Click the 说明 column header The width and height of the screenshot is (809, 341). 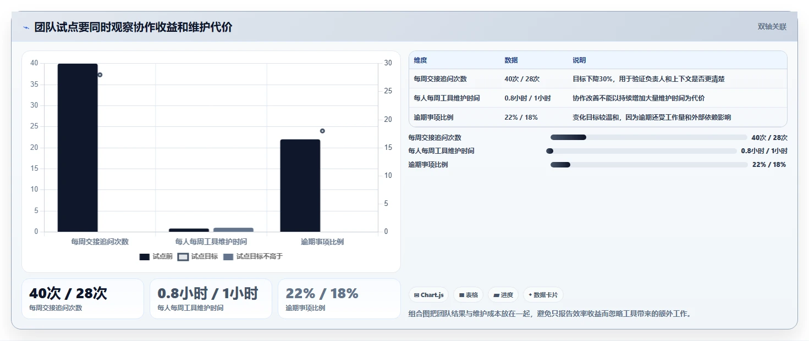pos(579,60)
